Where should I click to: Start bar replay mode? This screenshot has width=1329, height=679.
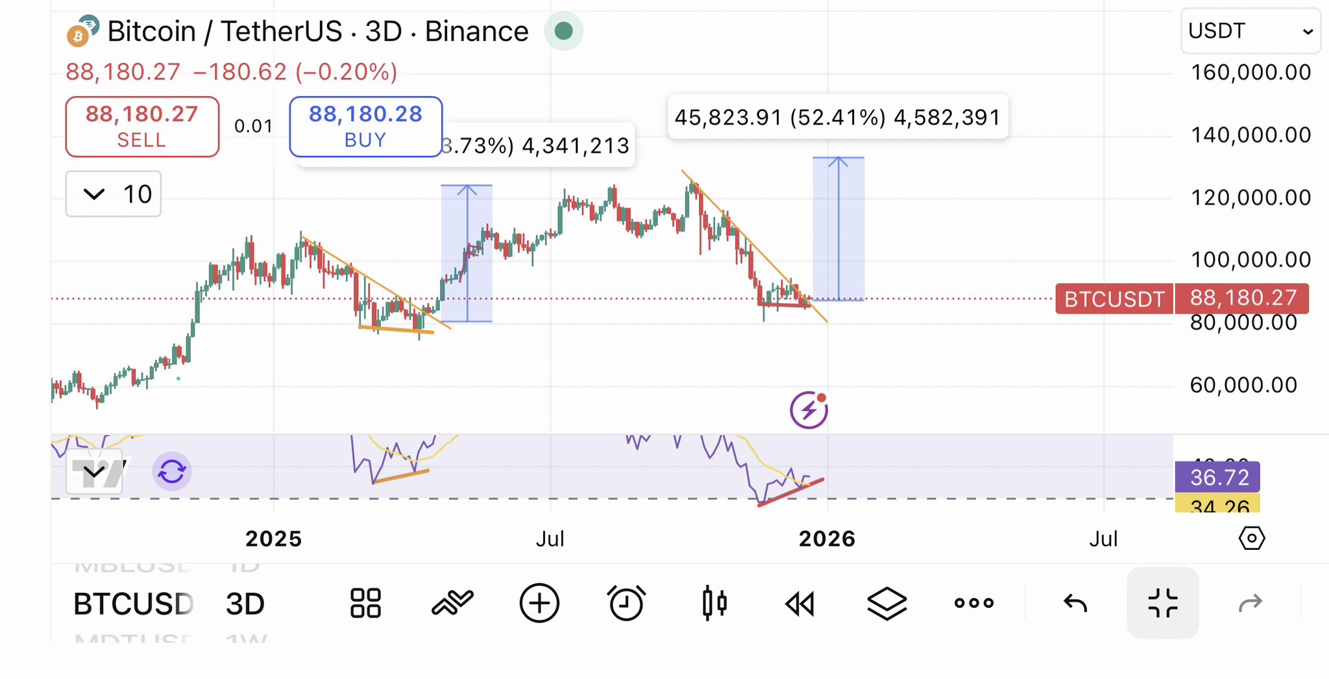tap(799, 602)
